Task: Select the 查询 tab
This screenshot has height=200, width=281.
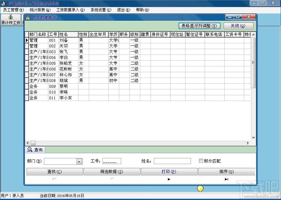Action: (x=35, y=150)
